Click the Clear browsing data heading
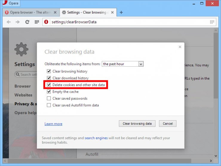Viewport: 221px width, 166px height. [x=69, y=52]
